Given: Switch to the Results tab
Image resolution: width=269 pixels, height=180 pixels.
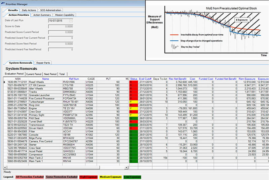Looking at the screenshot, I should pos(13,10).
